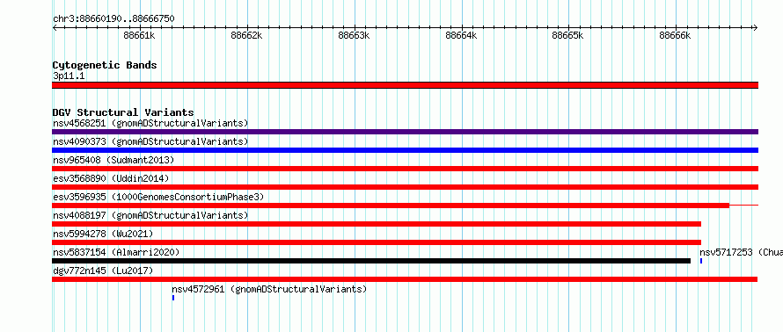Select variant label nsv4568251 (gnomADStructuralVariants)
This screenshot has height=332, width=783.
[150, 123]
